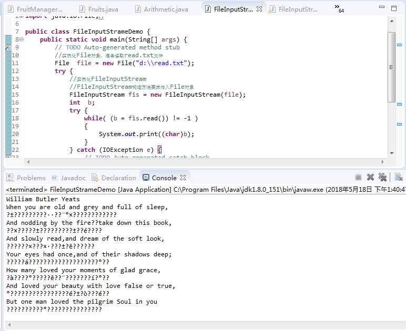406x331 pixels.
Task: Open the Declaration view tab
Action: pos(114,178)
